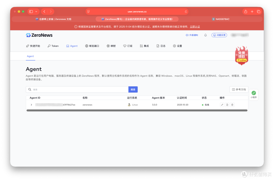Open the blurred user account menu

[240, 35]
